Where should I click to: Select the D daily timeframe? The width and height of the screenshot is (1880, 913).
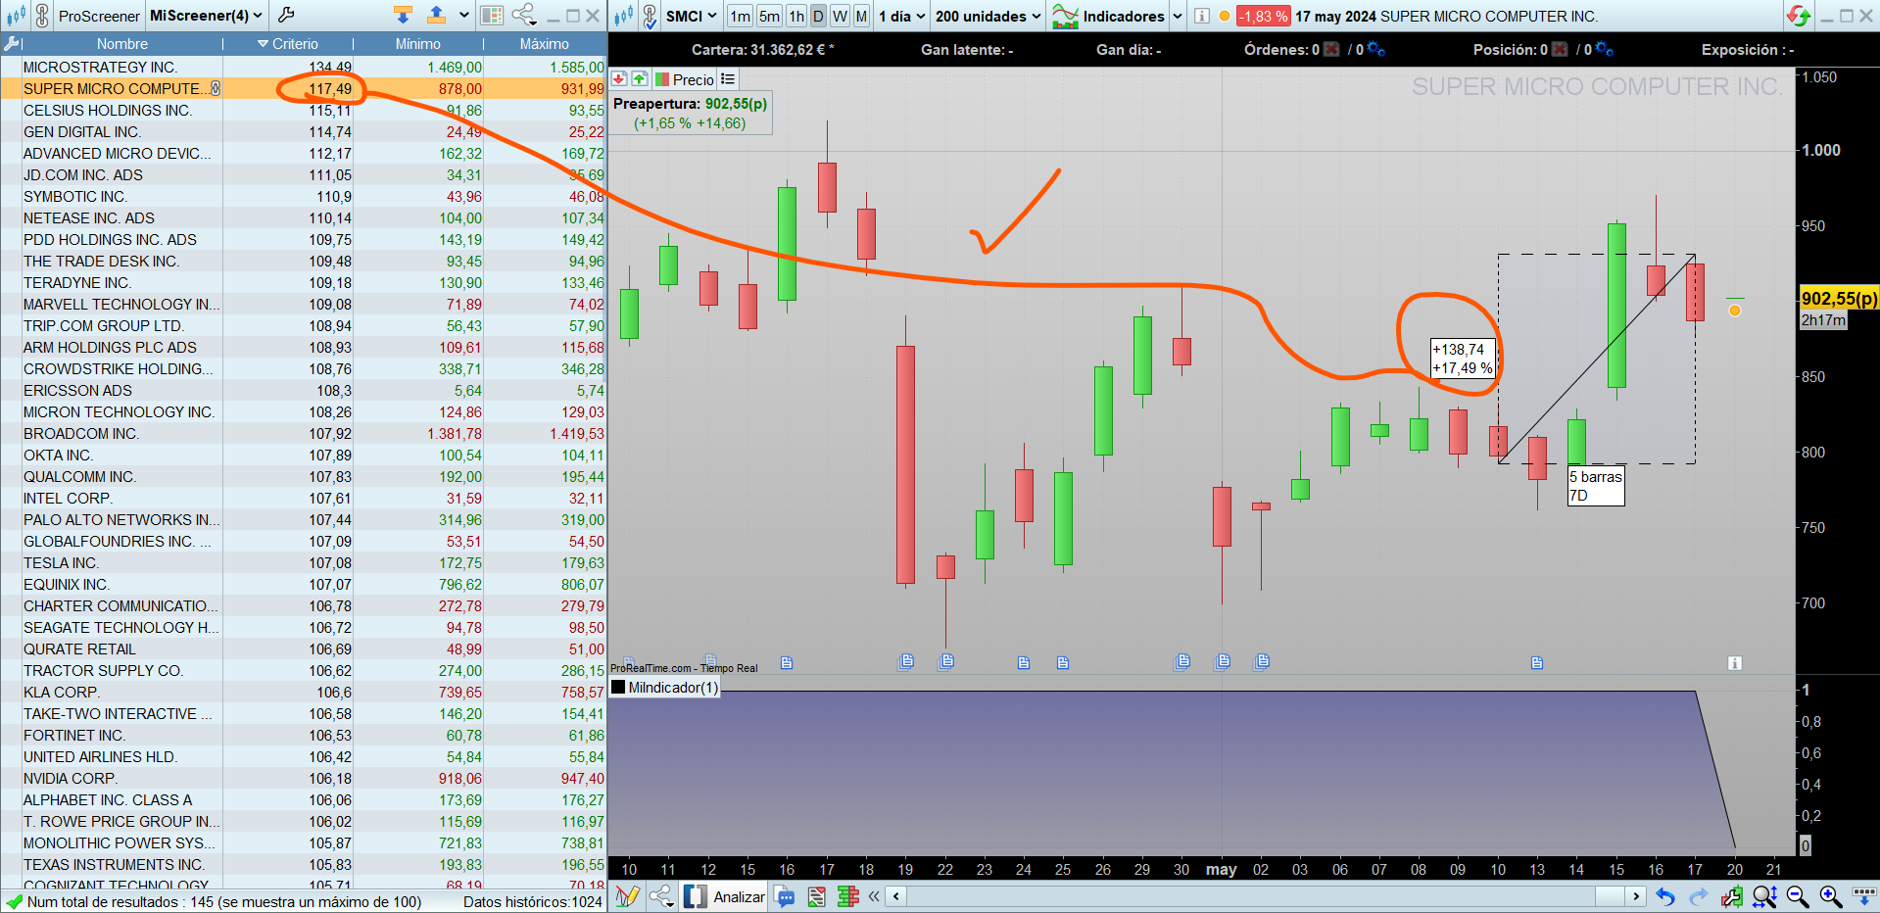(818, 17)
